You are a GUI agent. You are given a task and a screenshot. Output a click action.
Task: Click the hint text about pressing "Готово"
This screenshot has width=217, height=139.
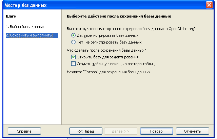[x=109, y=72]
